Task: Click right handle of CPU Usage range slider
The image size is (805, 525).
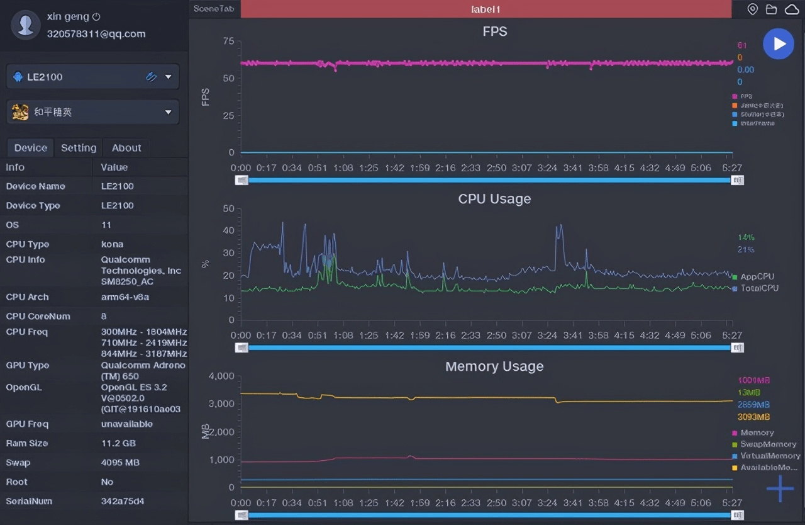Action: (737, 347)
